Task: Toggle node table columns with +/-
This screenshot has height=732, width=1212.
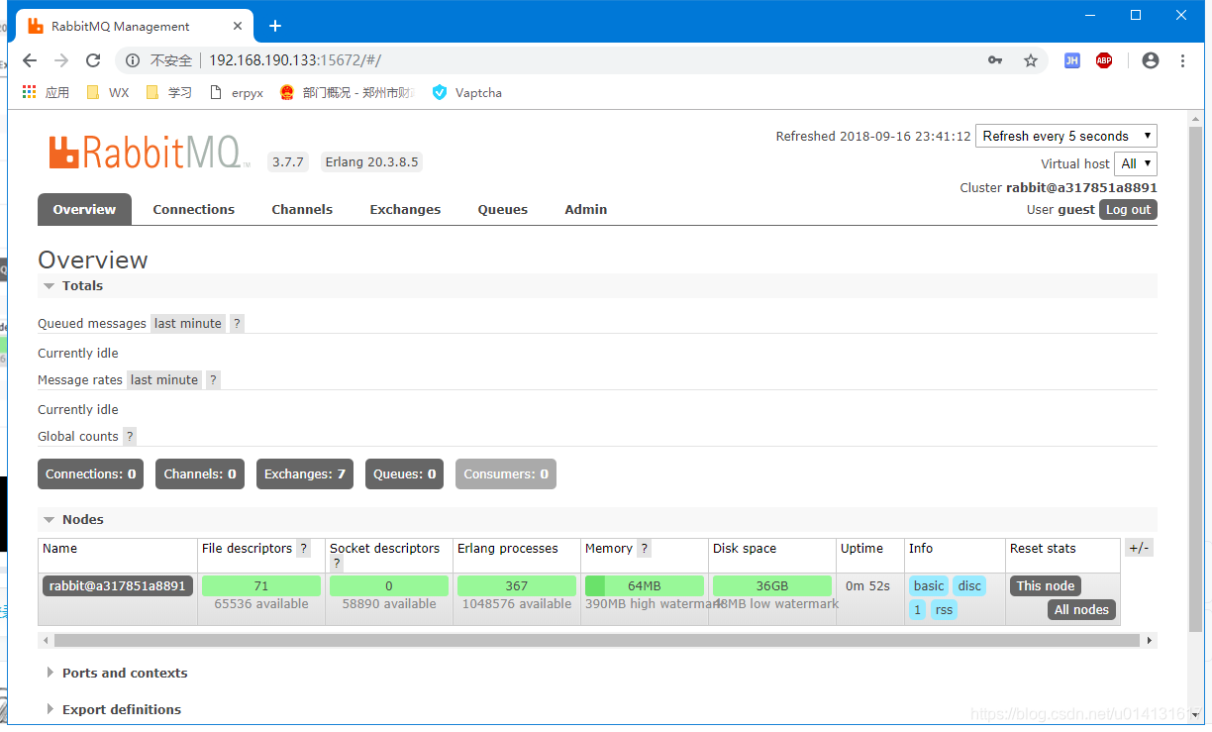Action: pos(1139,548)
